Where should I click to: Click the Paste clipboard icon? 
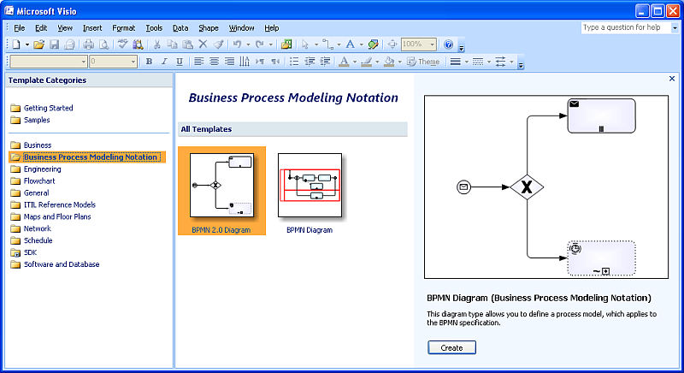click(x=187, y=44)
